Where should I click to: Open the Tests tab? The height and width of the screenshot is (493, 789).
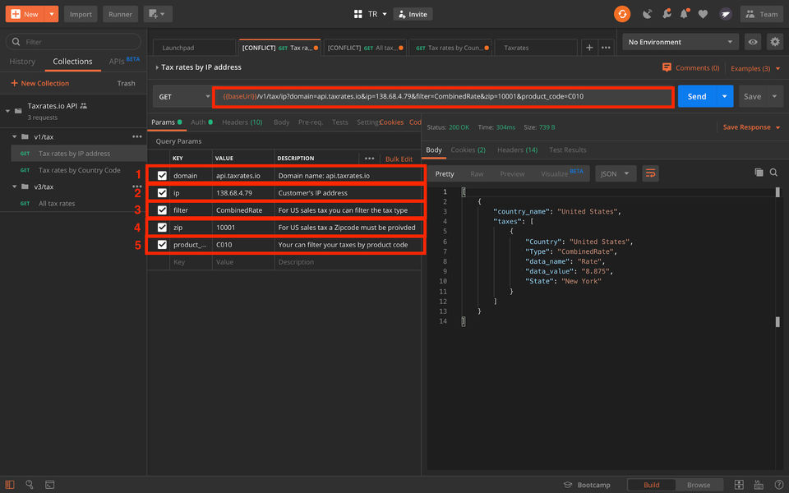click(339, 122)
